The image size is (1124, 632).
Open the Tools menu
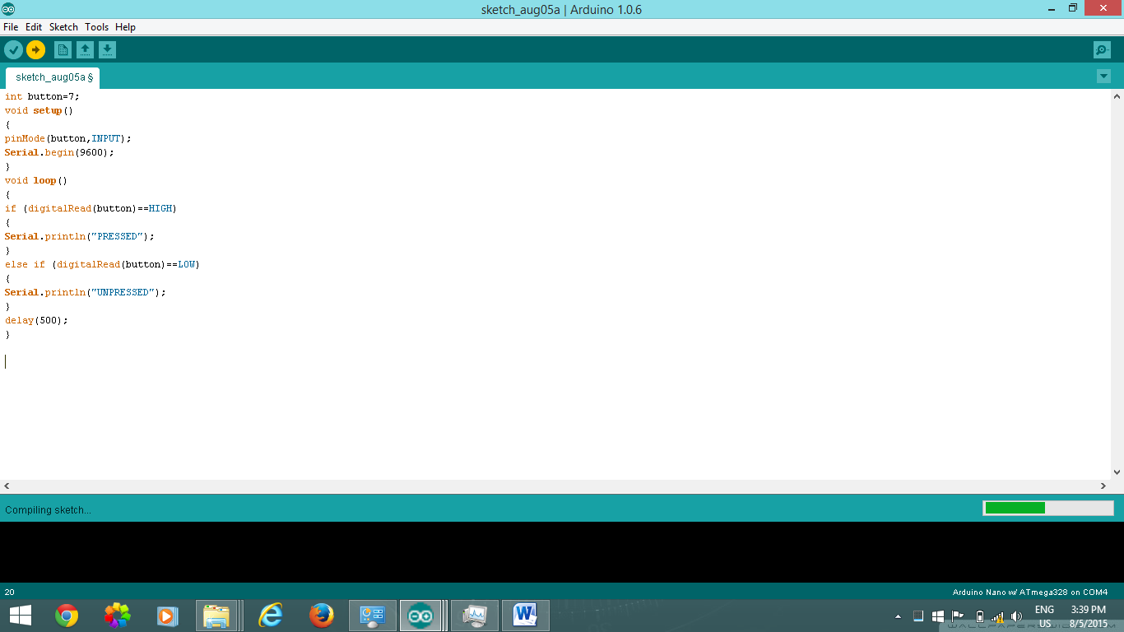pos(96,27)
